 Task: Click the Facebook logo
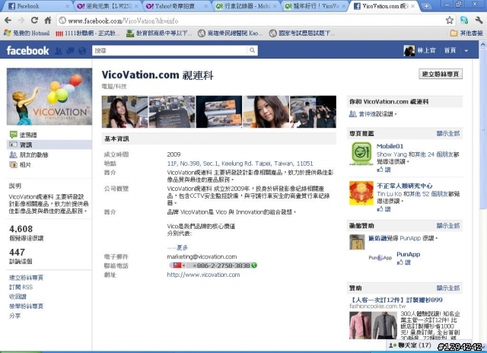pyautogui.click(x=27, y=51)
